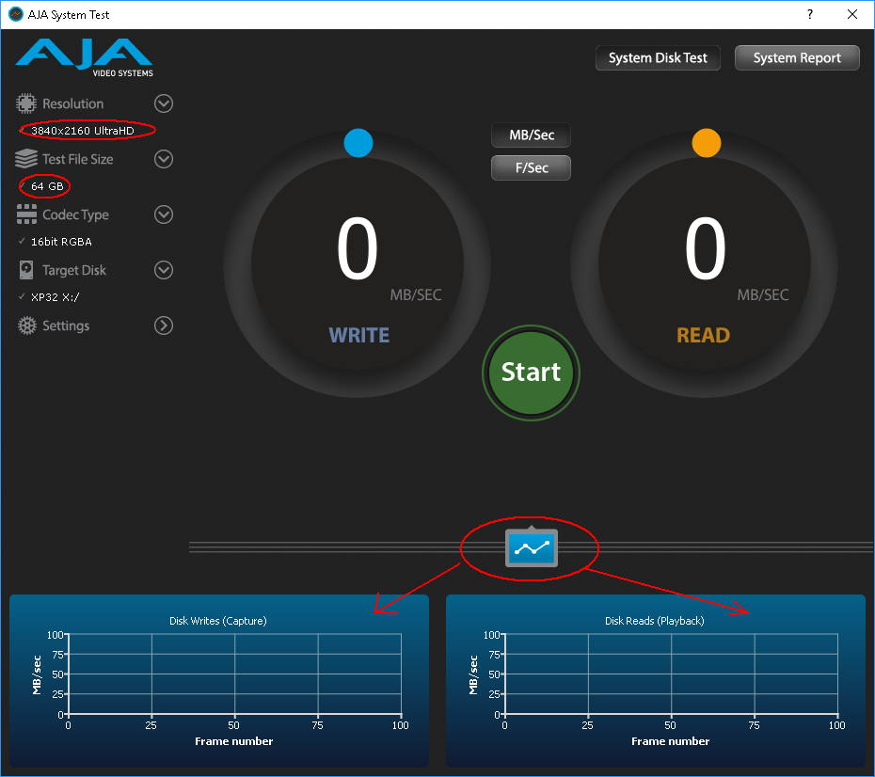Screen dimensions: 875x777
Task: Click the help question mark button
Action: (x=810, y=14)
